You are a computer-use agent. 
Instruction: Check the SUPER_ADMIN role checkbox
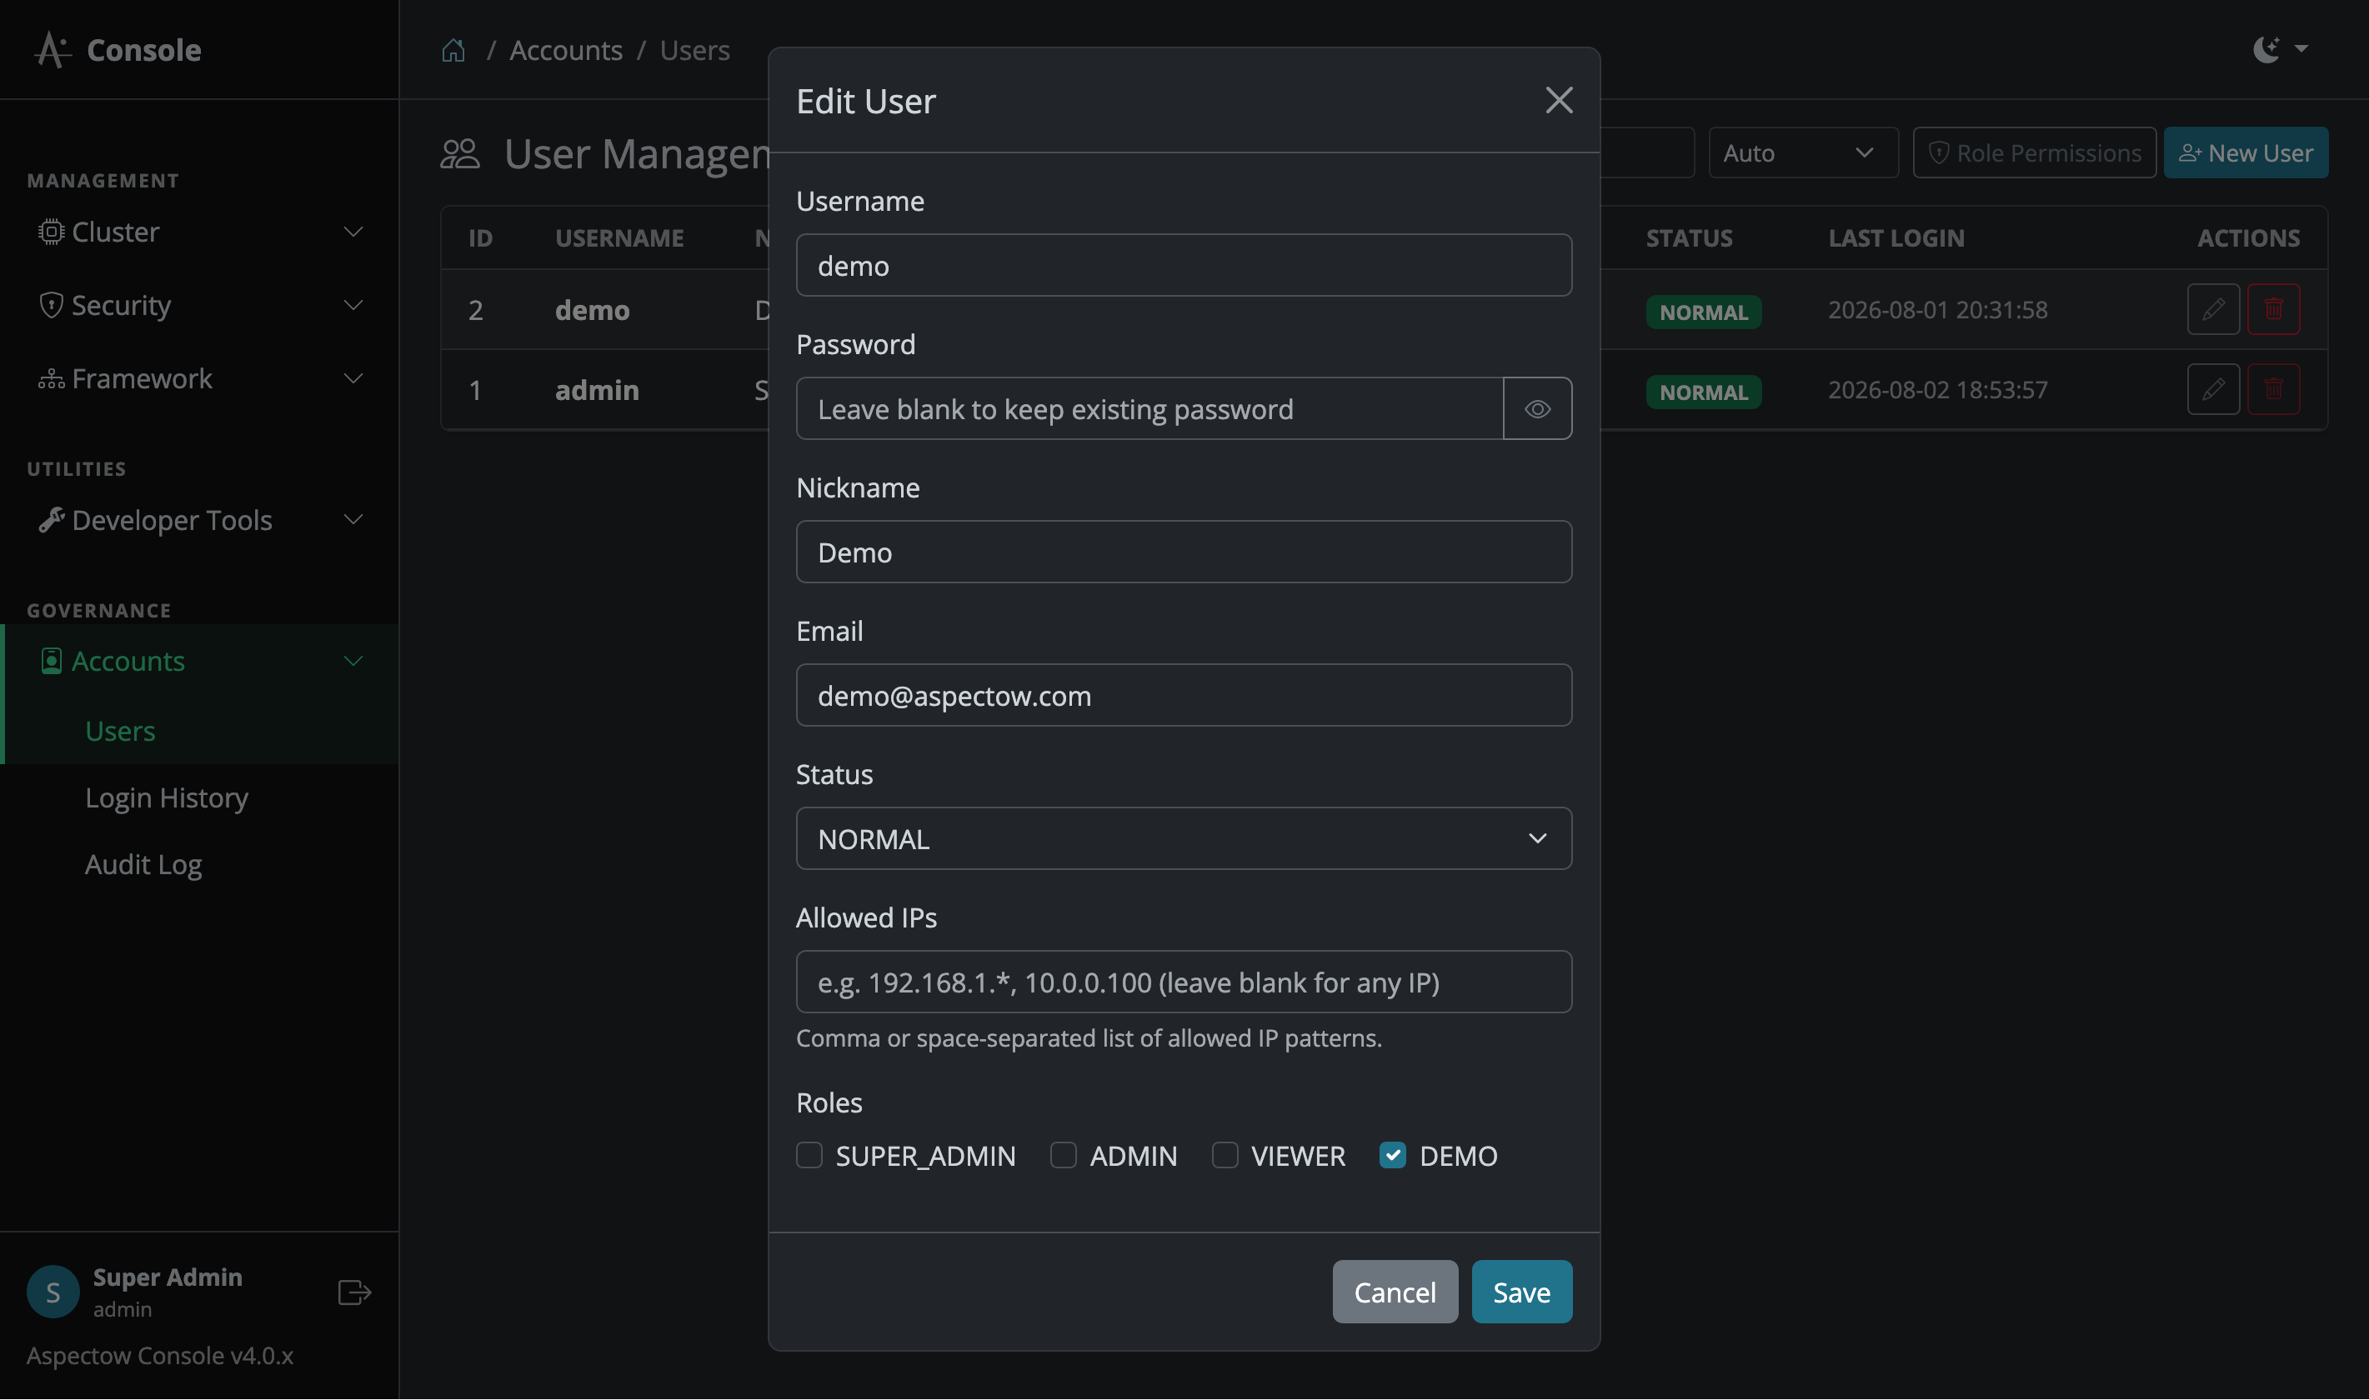[x=809, y=1156]
